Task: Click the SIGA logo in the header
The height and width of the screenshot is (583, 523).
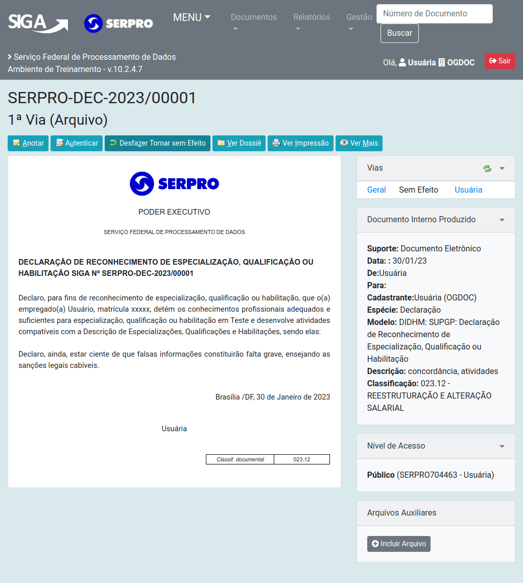Action: coord(38,24)
